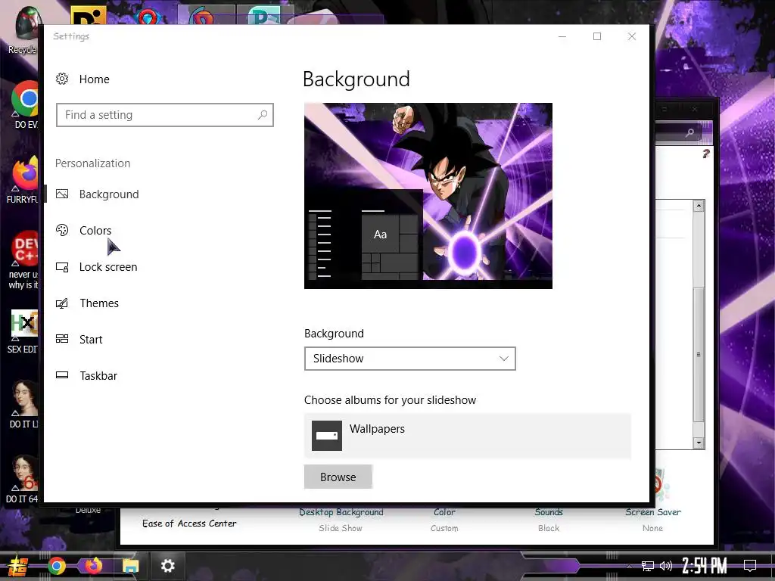The height and width of the screenshot is (581, 775).
Task: Click the Background picture icon in sidebar
Action: pos(62,194)
